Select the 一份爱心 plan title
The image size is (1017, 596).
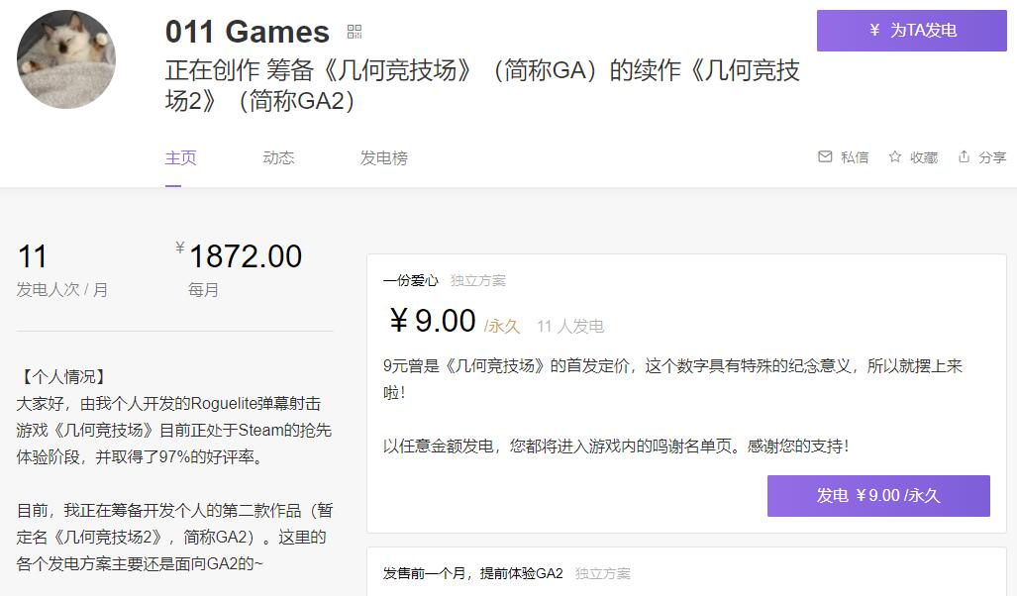[x=411, y=280]
